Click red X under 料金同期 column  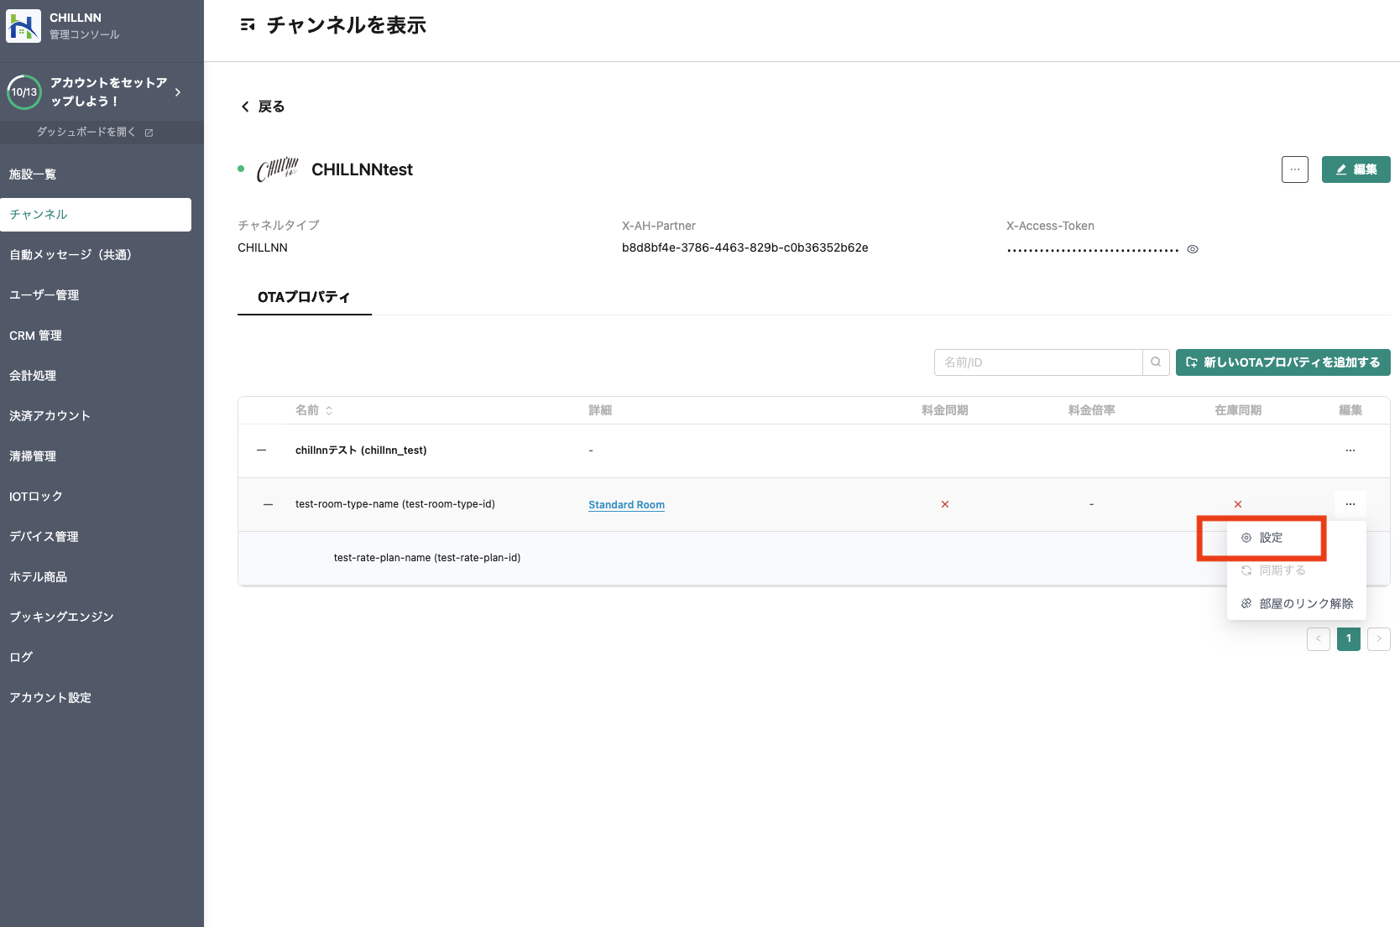click(x=945, y=504)
